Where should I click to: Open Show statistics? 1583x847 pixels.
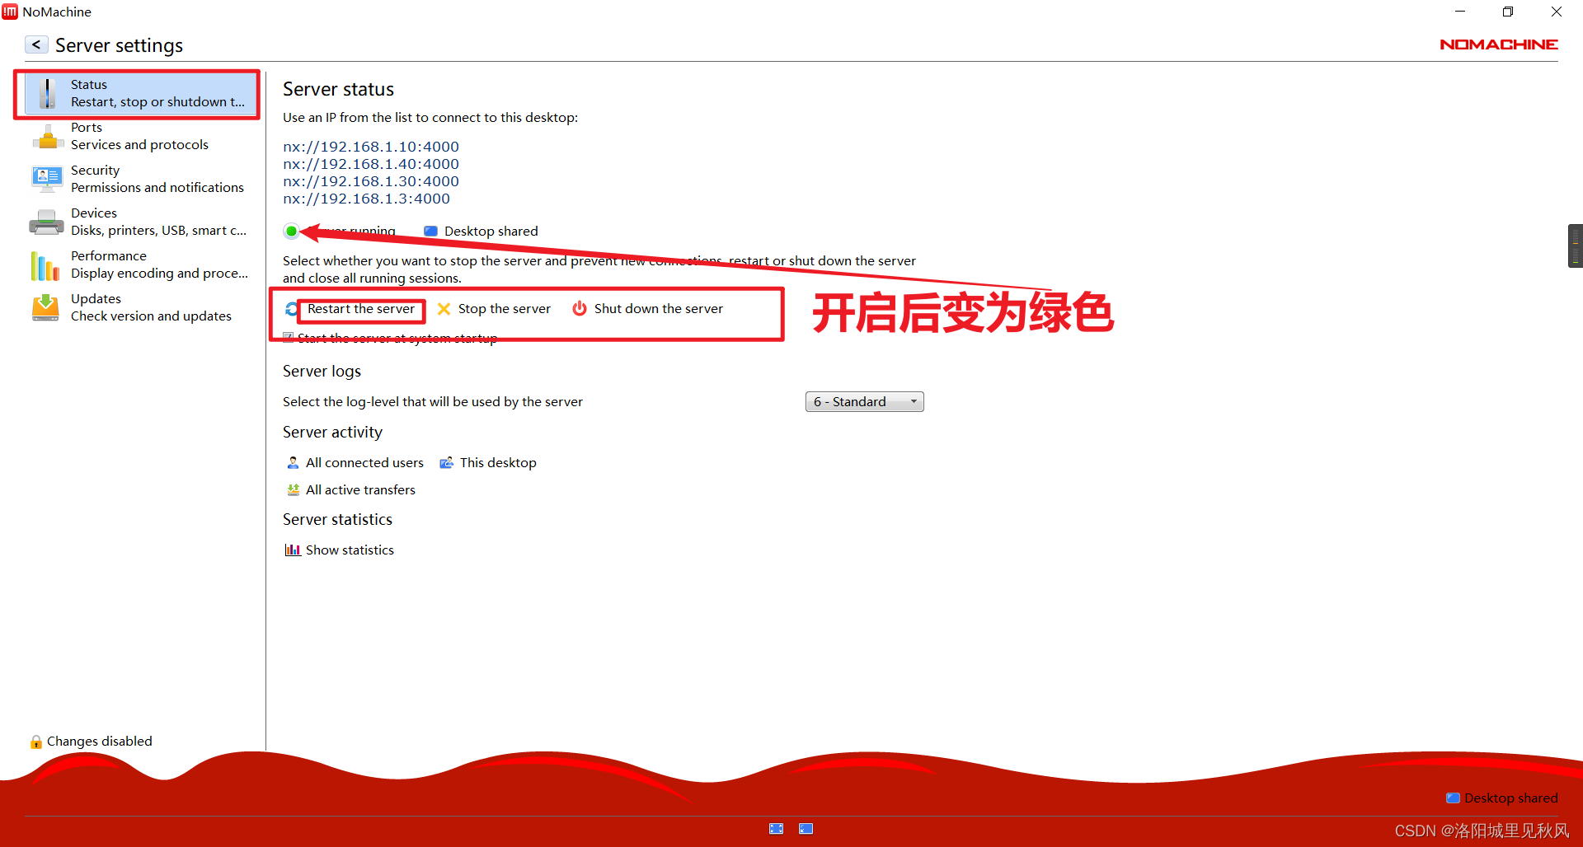tap(350, 550)
